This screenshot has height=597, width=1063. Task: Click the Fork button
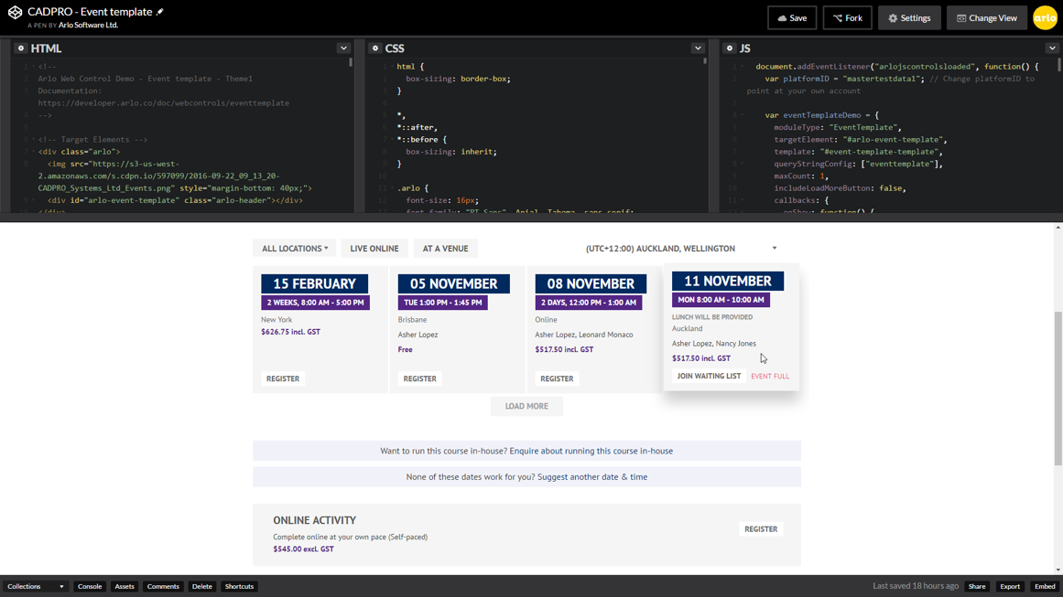coord(847,17)
